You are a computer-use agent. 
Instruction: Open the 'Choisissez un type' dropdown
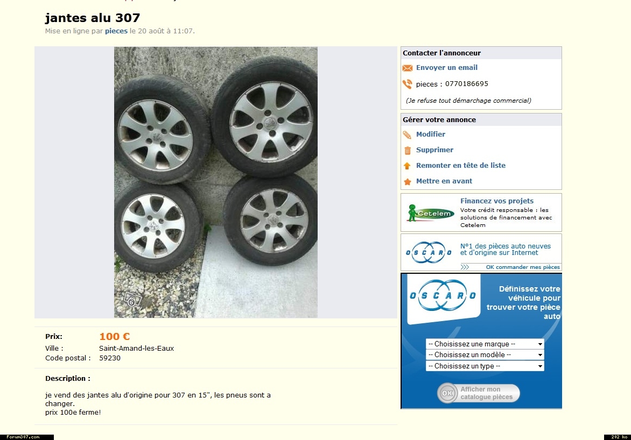click(485, 366)
